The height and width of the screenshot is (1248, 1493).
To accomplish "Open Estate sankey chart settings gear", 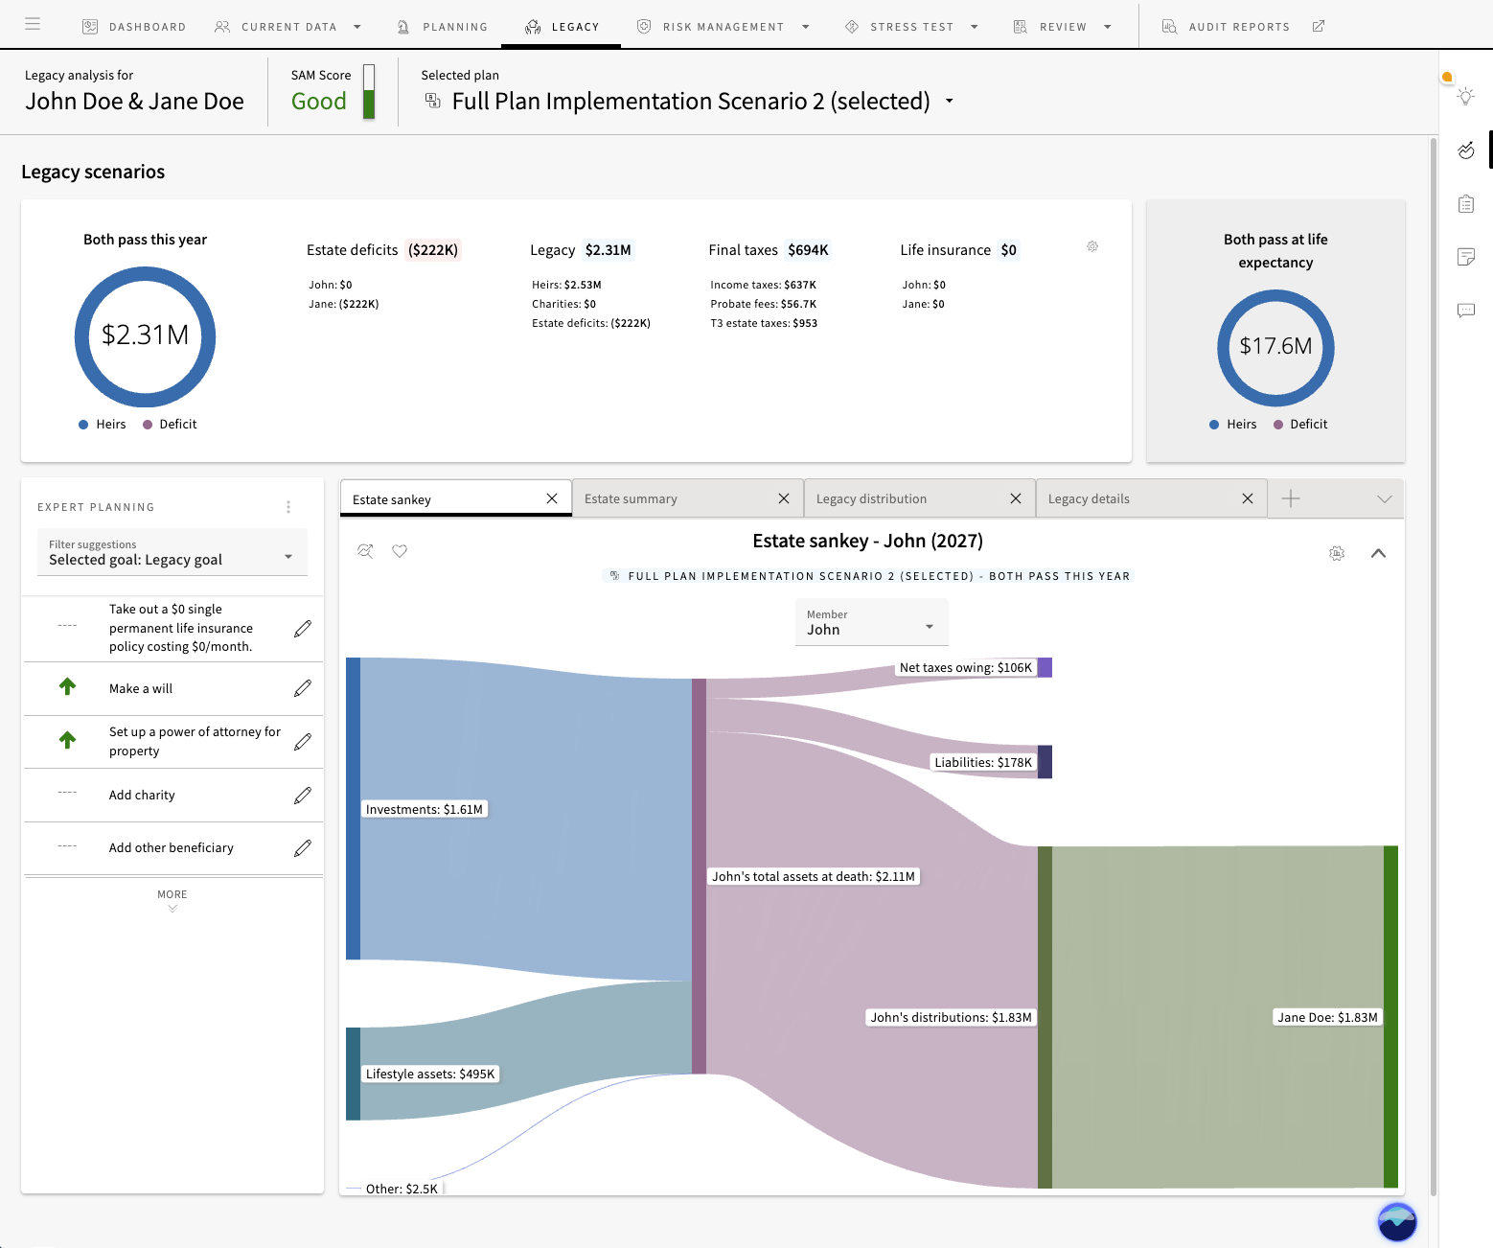I will (x=1337, y=553).
